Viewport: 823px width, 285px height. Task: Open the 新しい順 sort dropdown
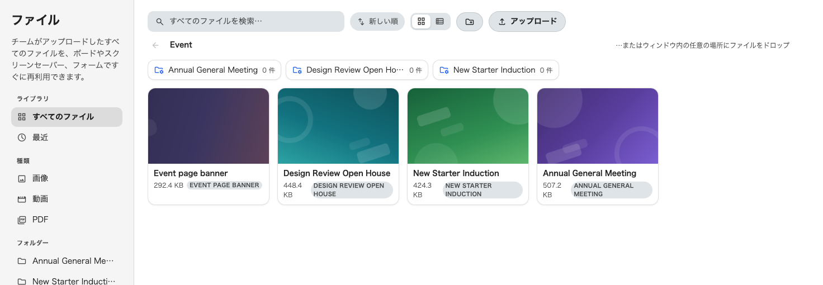(x=377, y=22)
